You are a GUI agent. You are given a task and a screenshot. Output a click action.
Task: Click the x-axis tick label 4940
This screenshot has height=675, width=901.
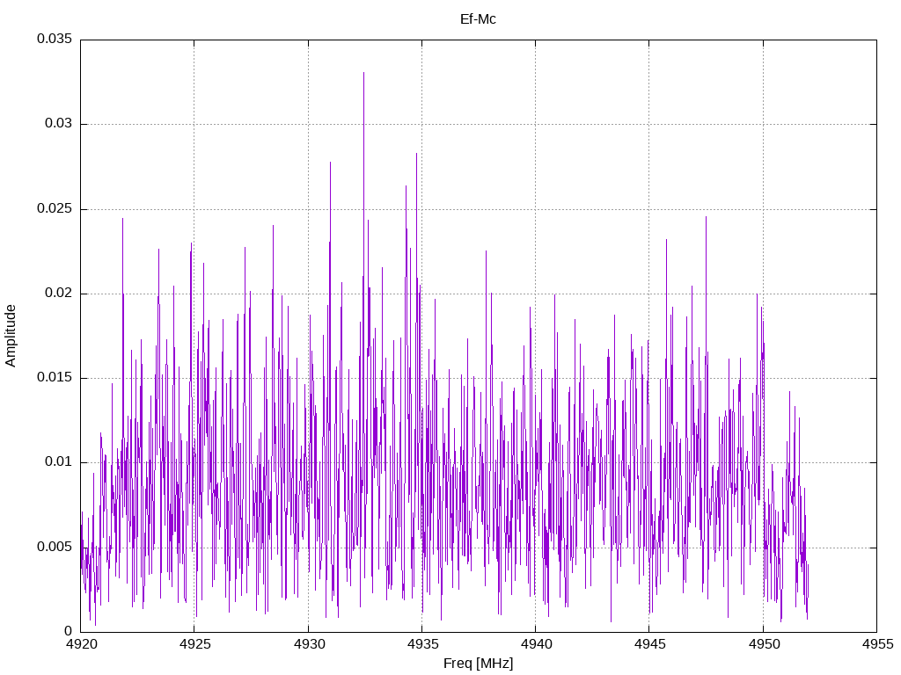[536, 644]
